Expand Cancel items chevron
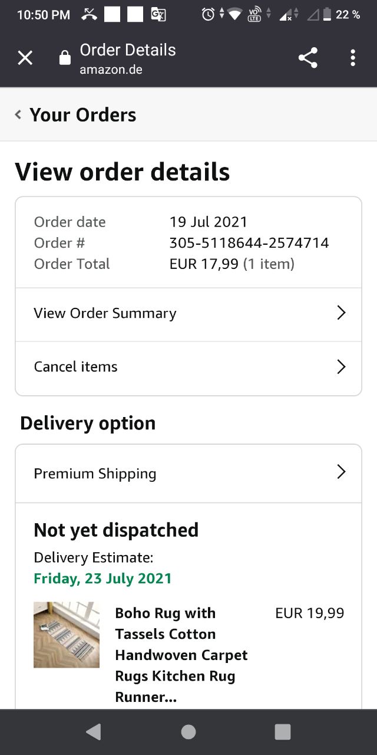 pos(340,367)
